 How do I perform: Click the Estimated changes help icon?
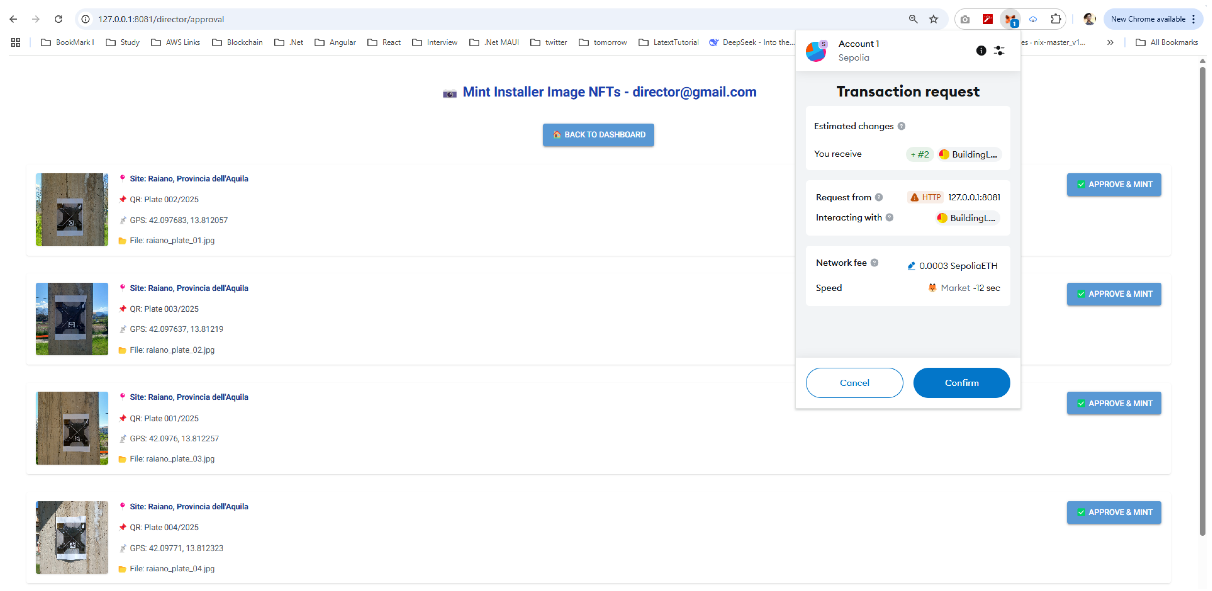(x=902, y=126)
